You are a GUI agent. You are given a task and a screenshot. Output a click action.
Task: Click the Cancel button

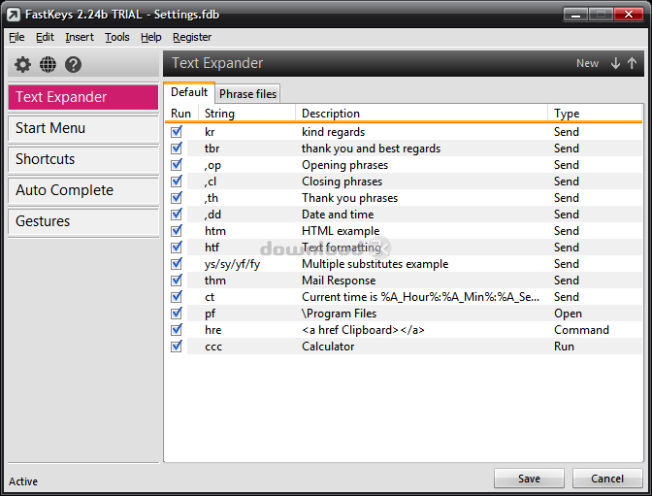tap(607, 479)
